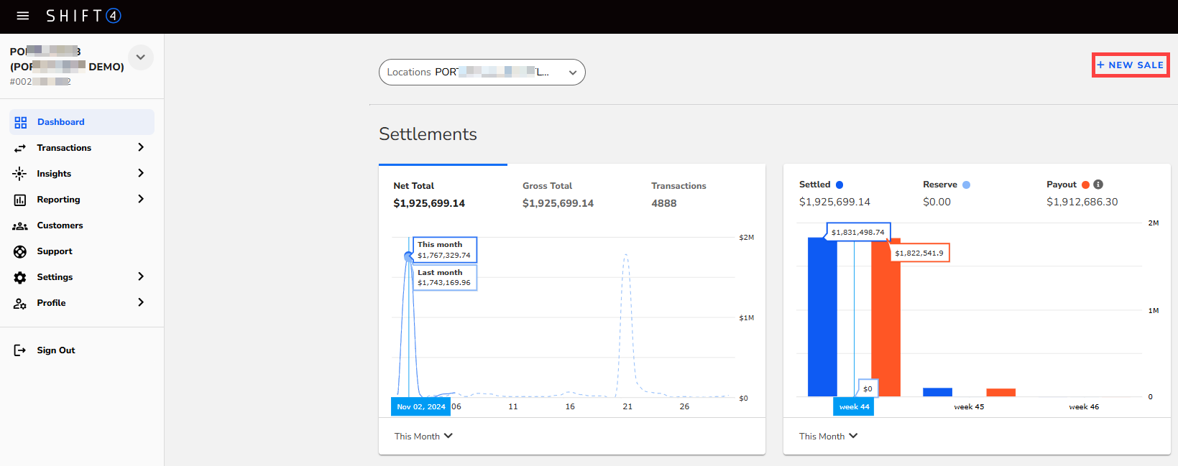The image size is (1178, 466).
Task: Click the Insights sparkle icon
Action: point(20,174)
